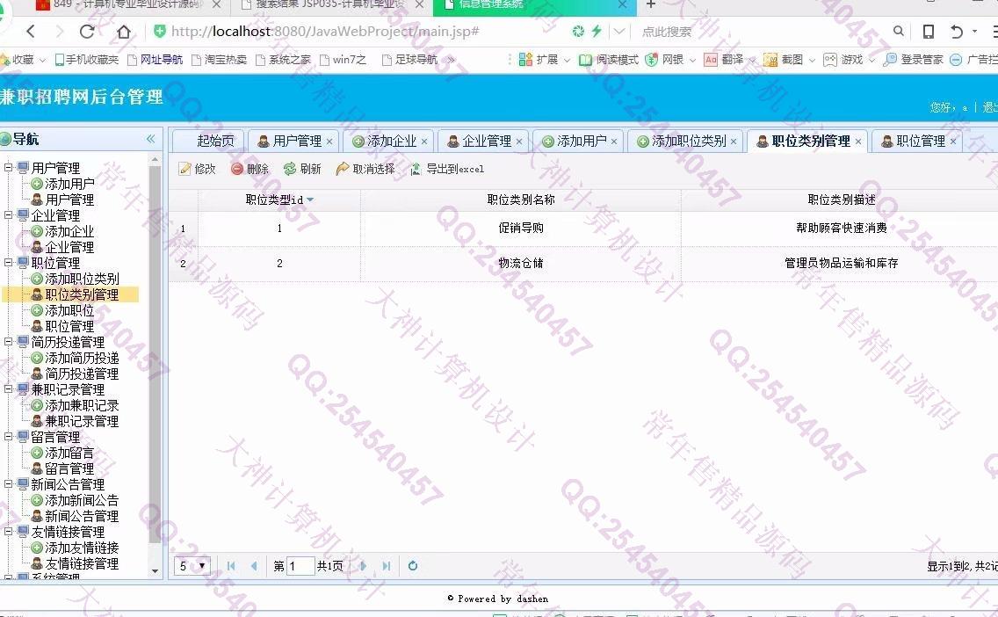
Task: Collapse the 导航 navigation panel
Action: [x=151, y=139]
